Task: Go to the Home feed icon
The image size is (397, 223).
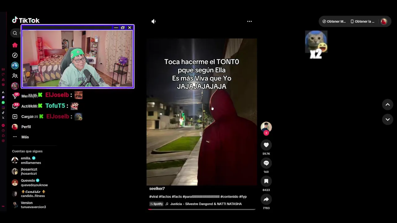Action: pos(15,45)
